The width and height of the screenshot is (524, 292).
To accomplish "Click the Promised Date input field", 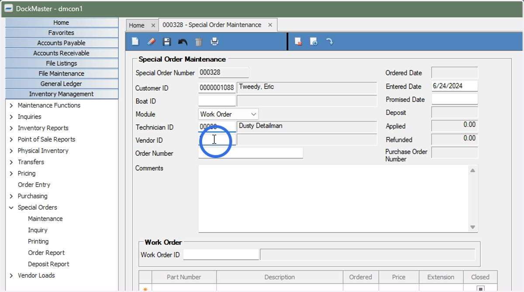I will click(455, 100).
